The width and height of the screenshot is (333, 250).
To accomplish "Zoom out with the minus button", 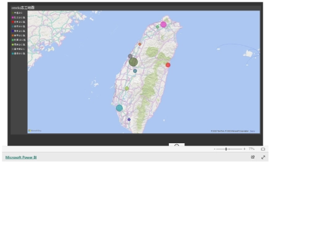I will click(215, 149).
